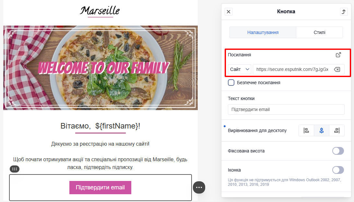Open link in new window via external link icon
Viewport: 354px width, 202px height.
pyautogui.click(x=338, y=55)
